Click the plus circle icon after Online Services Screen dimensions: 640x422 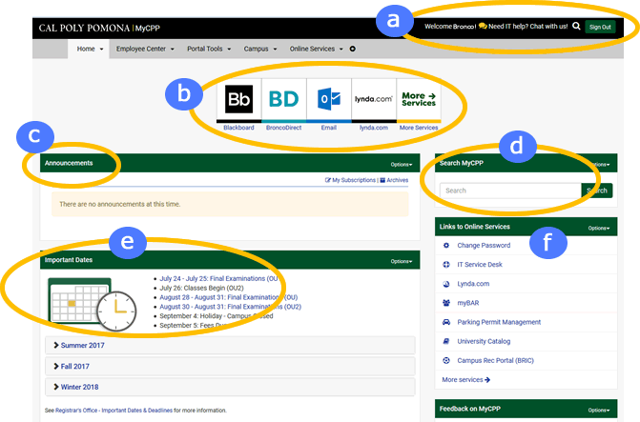click(352, 49)
